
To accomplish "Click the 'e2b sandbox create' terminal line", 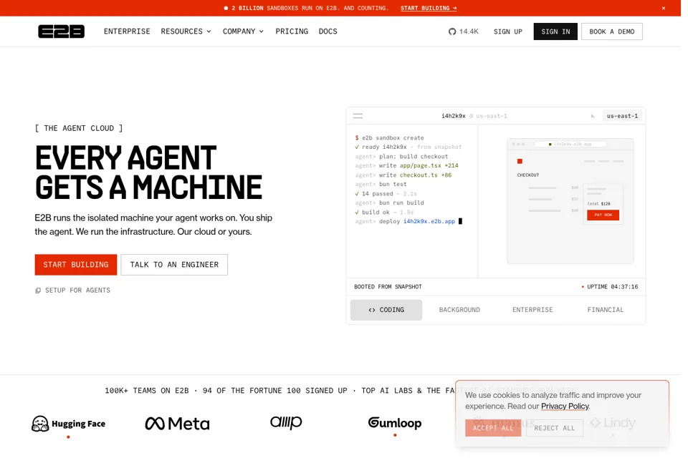I will tap(390, 138).
